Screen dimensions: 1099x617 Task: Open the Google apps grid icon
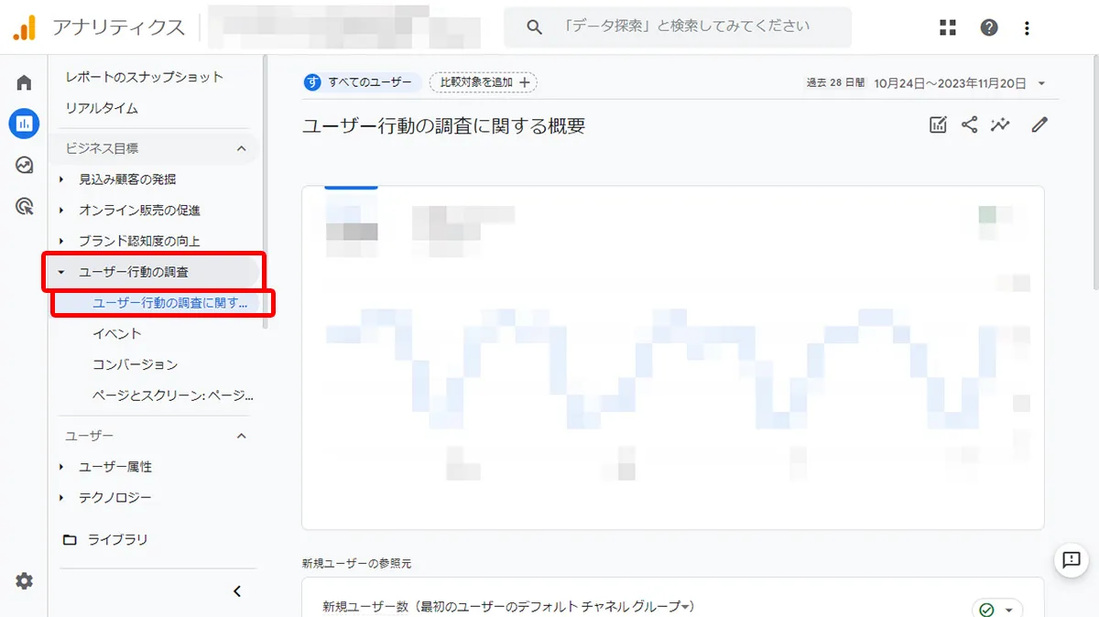click(x=948, y=27)
